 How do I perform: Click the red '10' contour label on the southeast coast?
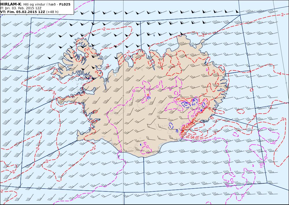pyautogui.click(x=184, y=133)
